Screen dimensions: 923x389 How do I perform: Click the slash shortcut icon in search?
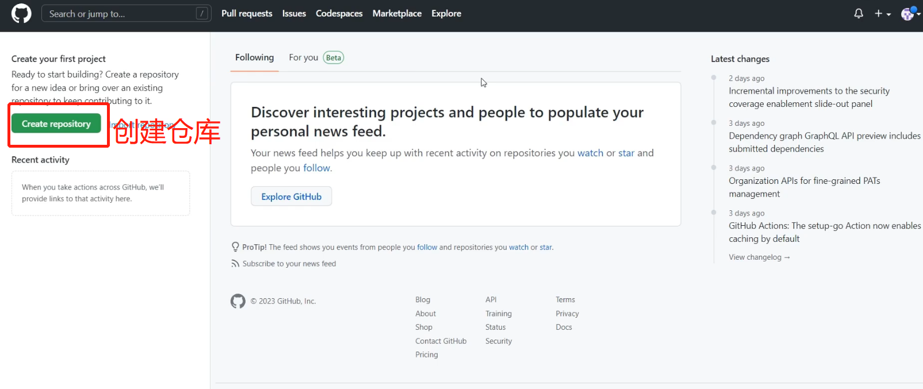(x=202, y=13)
